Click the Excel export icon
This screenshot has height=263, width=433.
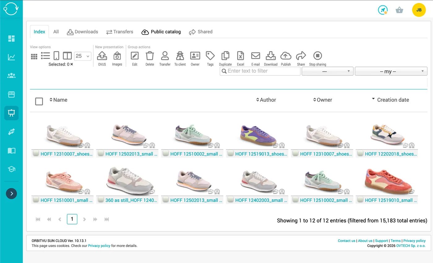click(x=240, y=56)
